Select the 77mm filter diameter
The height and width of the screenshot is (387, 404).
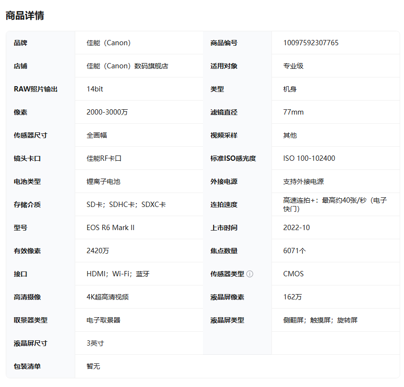tap(293, 112)
